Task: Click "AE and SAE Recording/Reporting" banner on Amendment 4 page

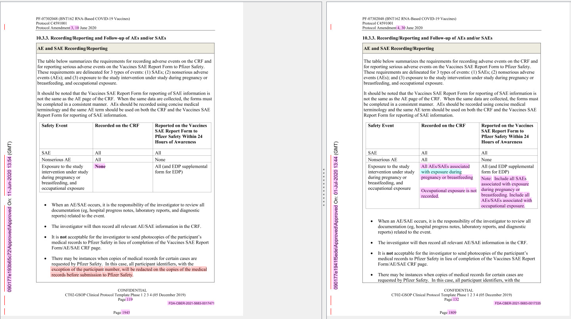Action: [452, 48]
